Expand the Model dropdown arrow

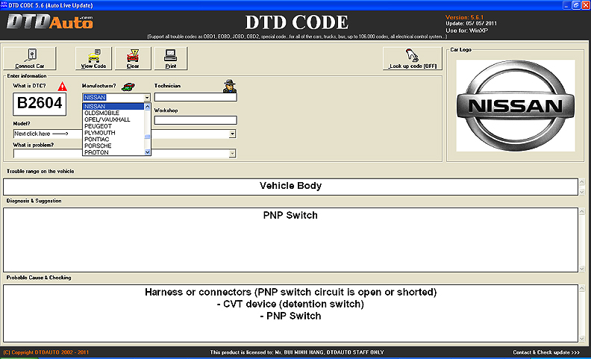coord(232,134)
